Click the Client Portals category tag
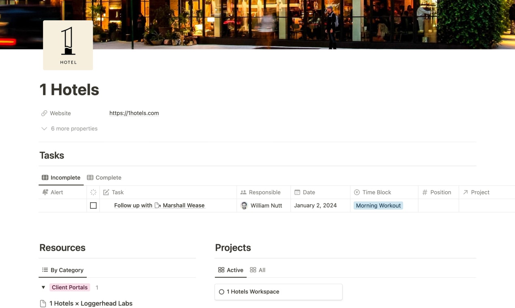 (70, 287)
